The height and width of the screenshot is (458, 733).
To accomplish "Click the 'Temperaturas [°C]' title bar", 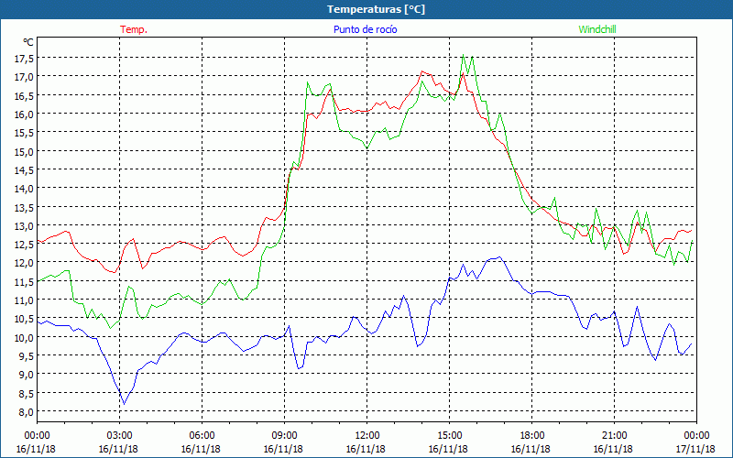I will (x=366, y=9).
